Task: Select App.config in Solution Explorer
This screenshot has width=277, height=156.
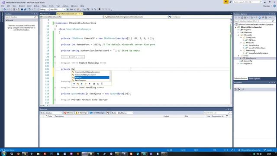Action: pos(248,61)
